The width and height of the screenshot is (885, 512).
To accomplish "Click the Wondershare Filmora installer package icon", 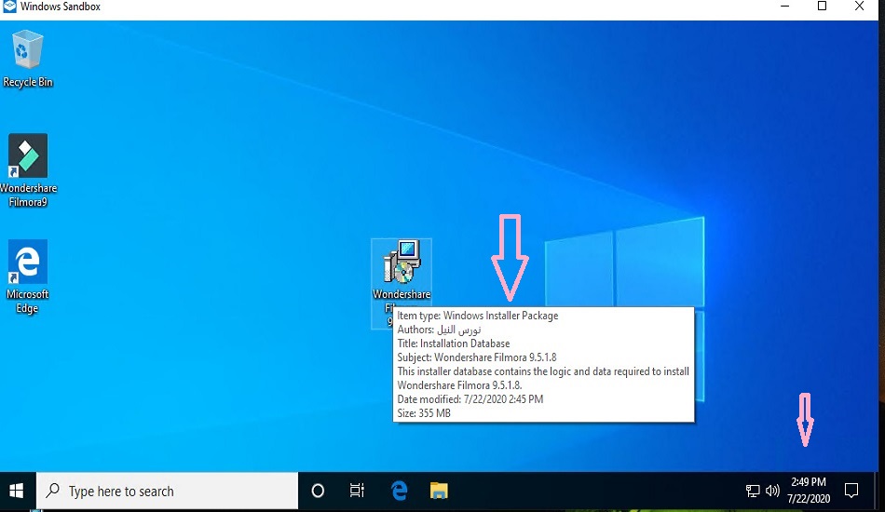I will pyautogui.click(x=402, y=263).
